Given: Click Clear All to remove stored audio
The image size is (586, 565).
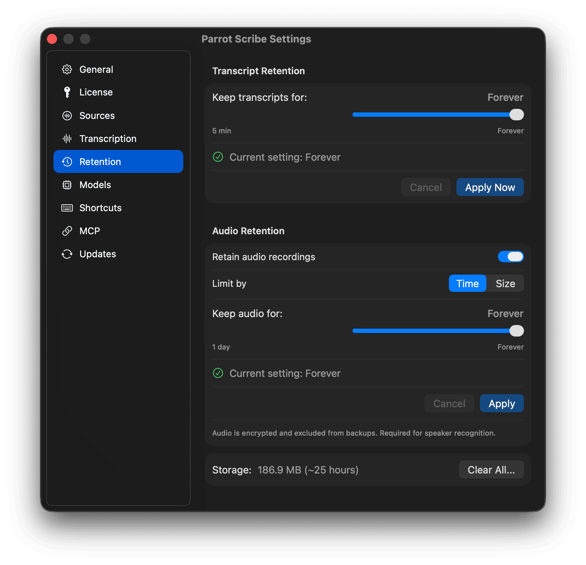Looking at the screenshot, I should coord(491,470).
